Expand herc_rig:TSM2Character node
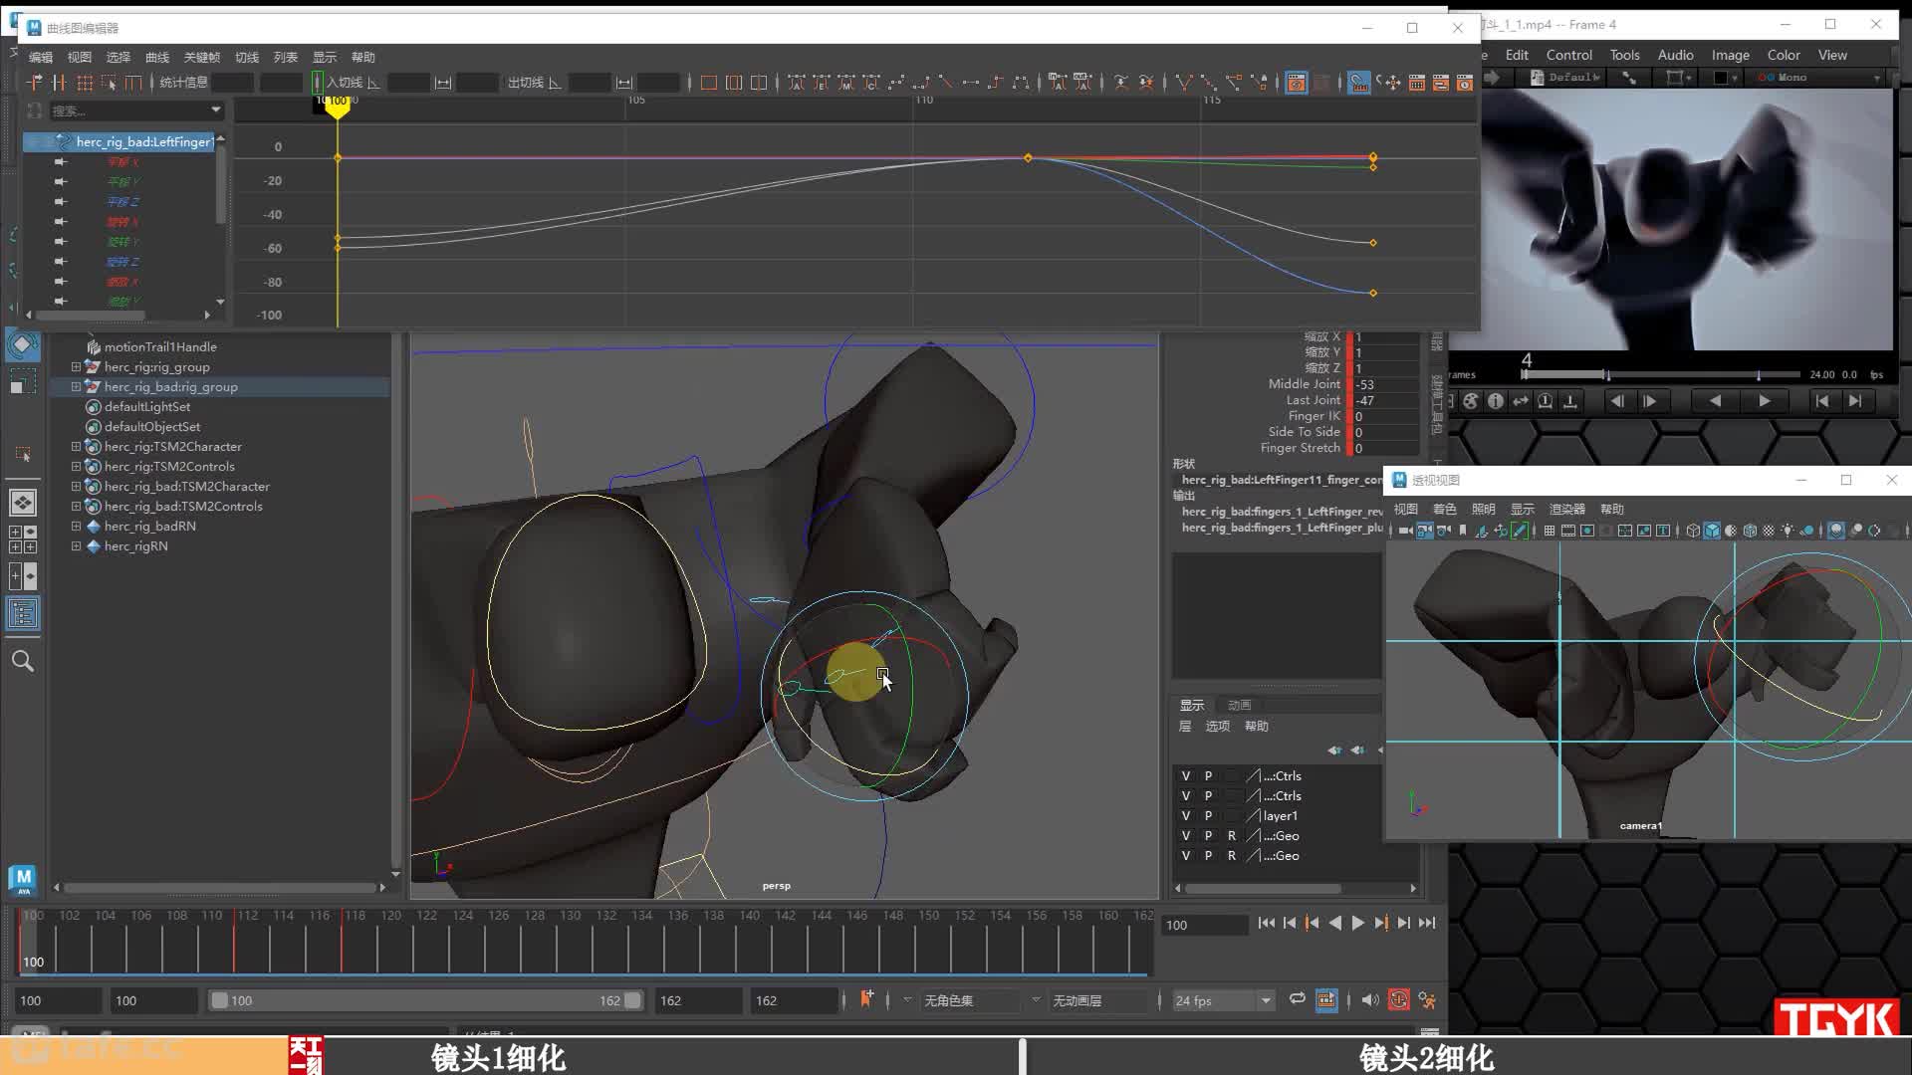The height and width of the screenshot is (1075, 1912). click(x=76, y=446)
